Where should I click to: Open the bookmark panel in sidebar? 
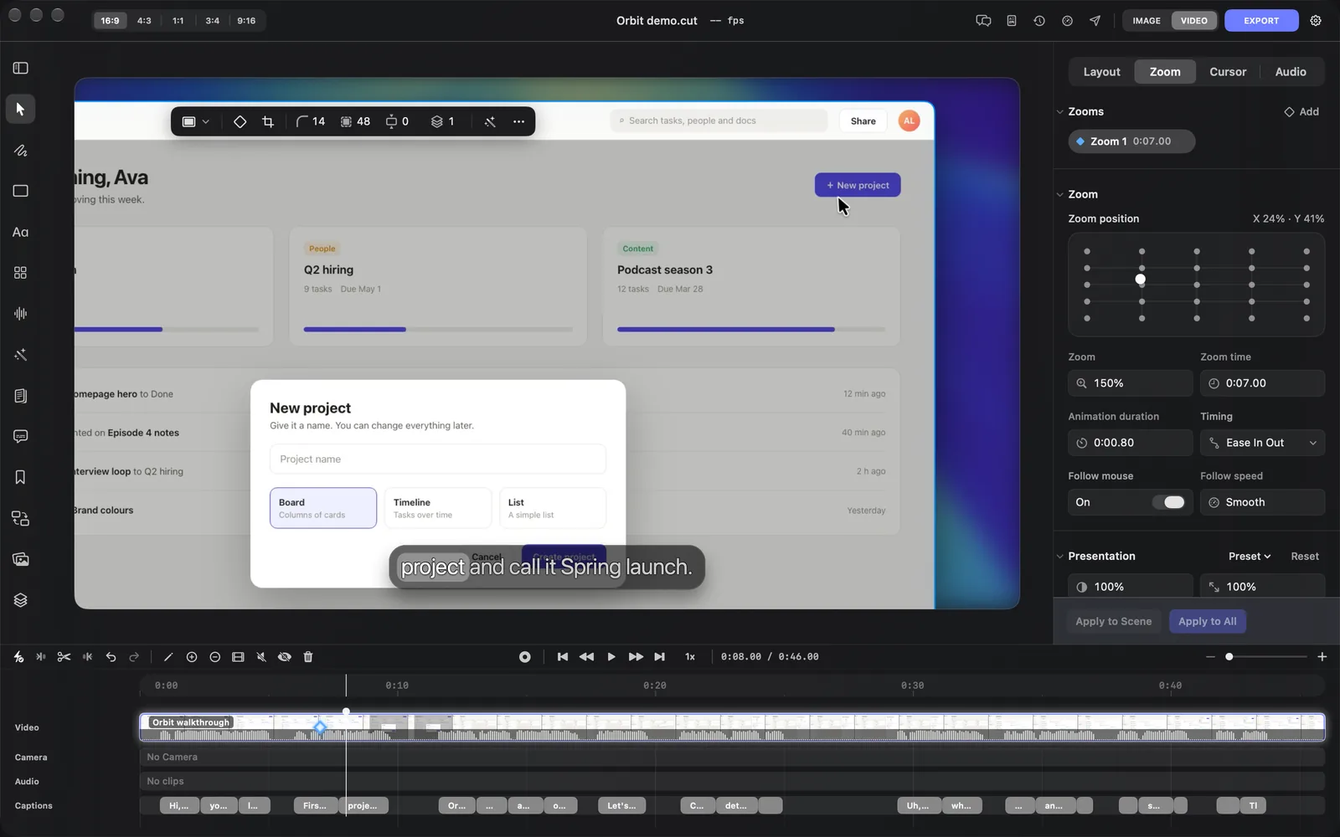(21, 477)
